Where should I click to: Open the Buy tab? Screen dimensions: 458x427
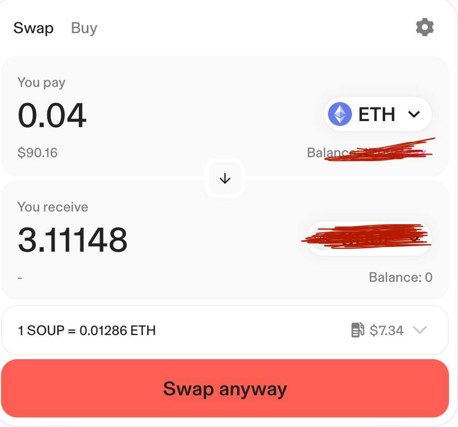tap(84, 28)
